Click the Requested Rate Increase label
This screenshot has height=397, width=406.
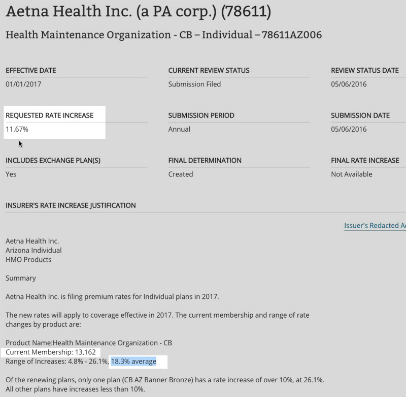[50, 115]
